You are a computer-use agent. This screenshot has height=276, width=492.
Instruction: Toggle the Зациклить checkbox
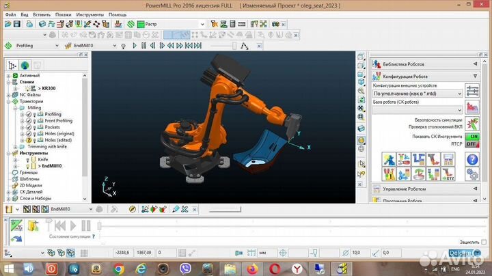[x=484, y=242]
